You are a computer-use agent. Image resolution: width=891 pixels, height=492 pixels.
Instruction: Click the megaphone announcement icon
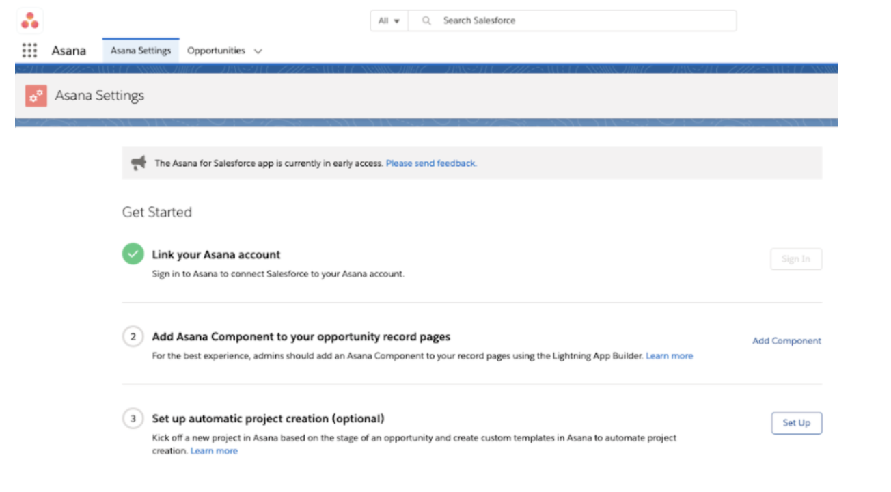coord(139,163)
